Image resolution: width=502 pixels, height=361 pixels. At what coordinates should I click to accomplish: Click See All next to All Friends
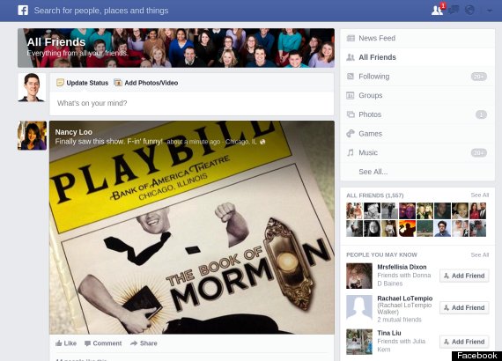[x=480, y=195]
